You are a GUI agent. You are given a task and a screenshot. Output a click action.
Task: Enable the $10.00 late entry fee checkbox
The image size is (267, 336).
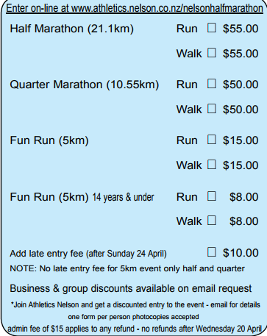point(212,252)
